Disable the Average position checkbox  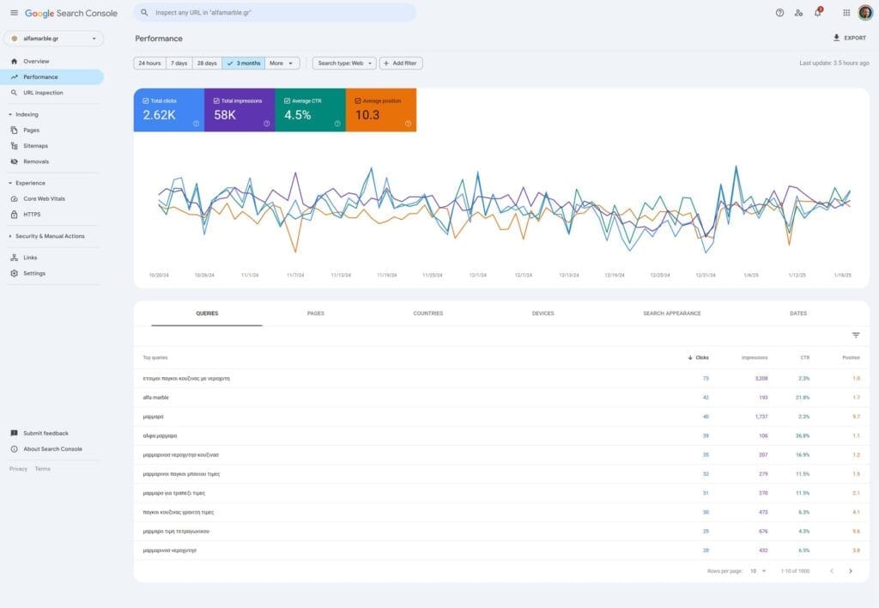coord(357,100)
